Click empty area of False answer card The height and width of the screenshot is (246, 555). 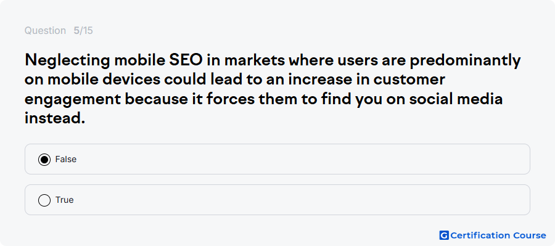301,159
